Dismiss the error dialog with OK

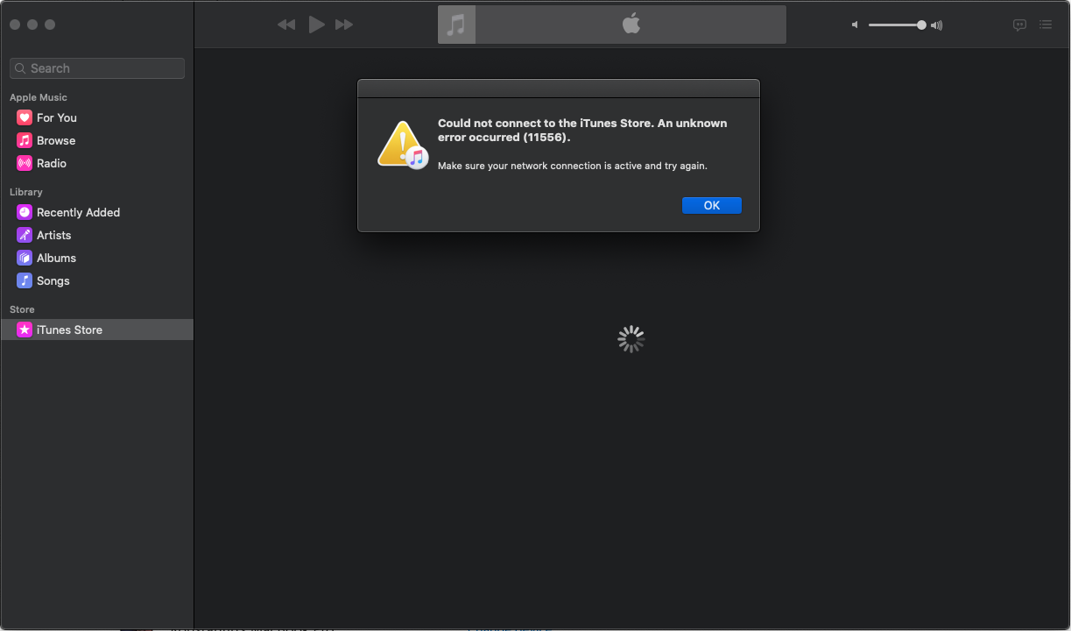point(712,205)
